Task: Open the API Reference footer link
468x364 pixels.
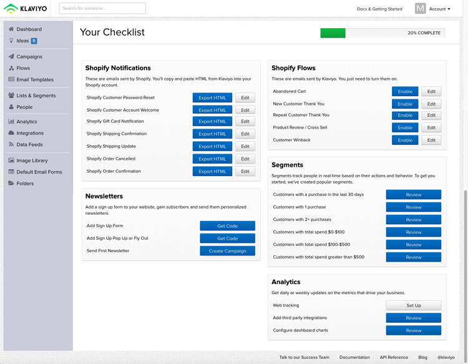Action: pyautogui.click(x=394, y=357)
